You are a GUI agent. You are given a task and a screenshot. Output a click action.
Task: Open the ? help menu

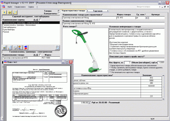coord(37,7)
